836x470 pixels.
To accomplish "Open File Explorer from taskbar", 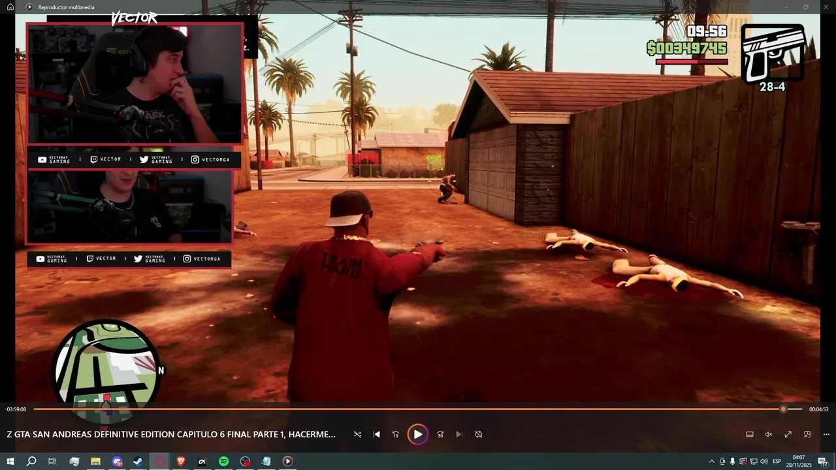I will point(95,462).
